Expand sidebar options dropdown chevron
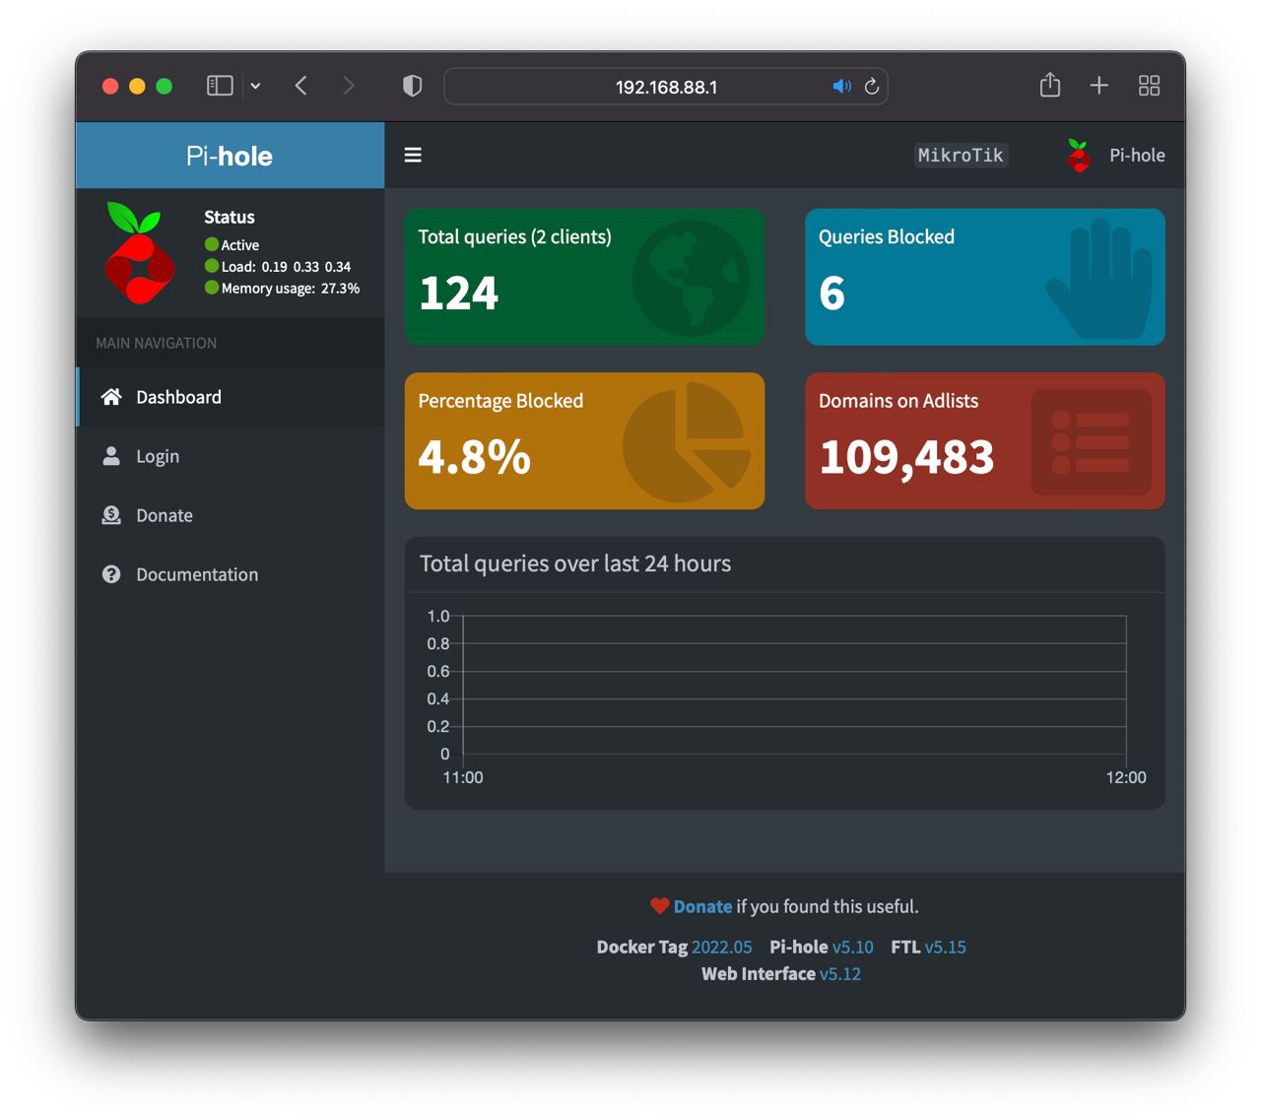The image size is (1261, 1120). click(255, 86)
